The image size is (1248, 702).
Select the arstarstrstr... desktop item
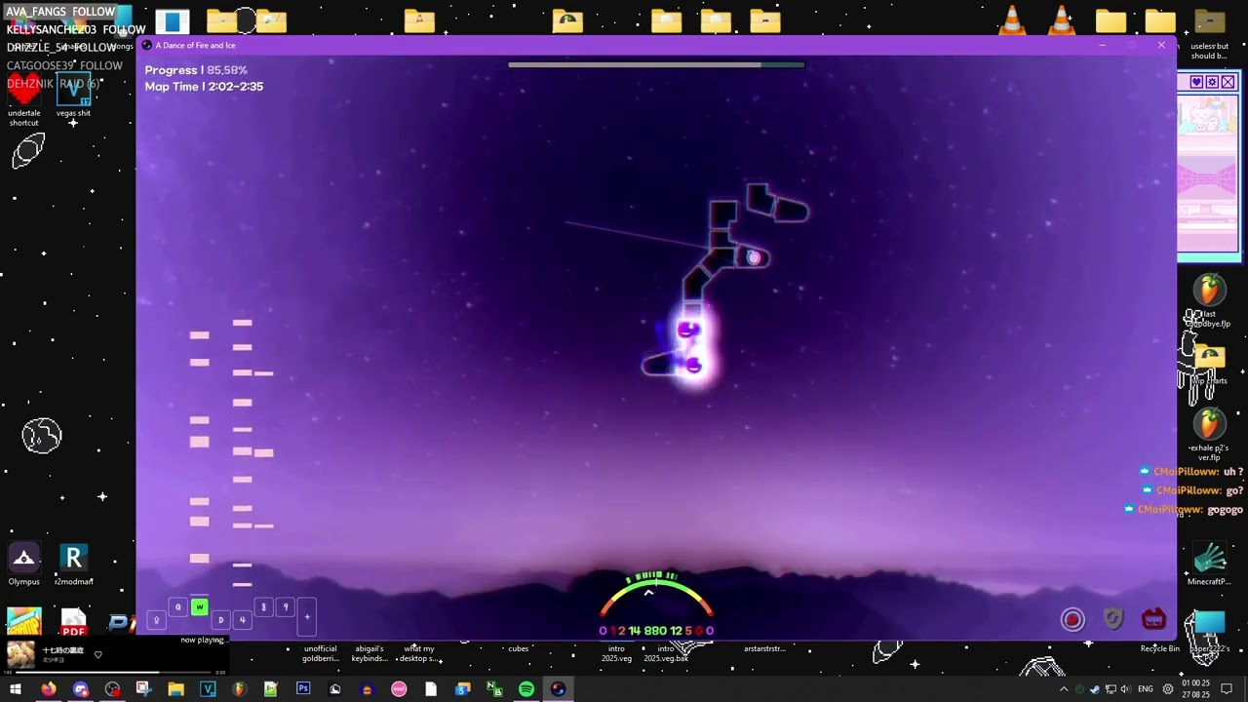764,648
